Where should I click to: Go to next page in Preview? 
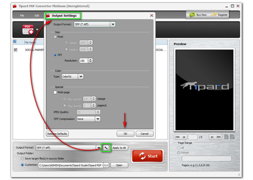(212, 137)
